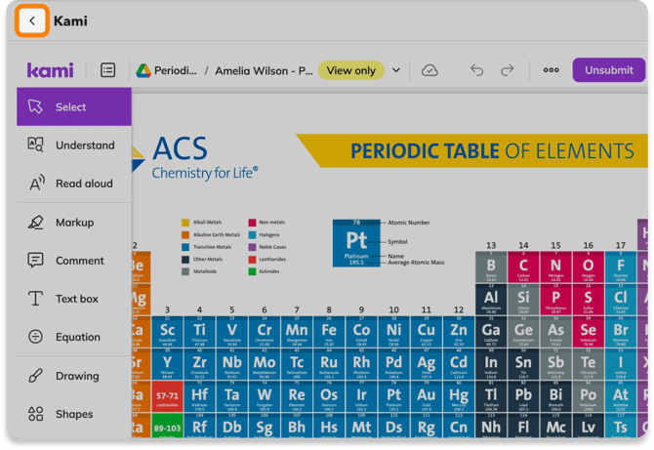Activate the Read aloud tool
This screenshot has width=654, height=450.
[x=74, y=184]
